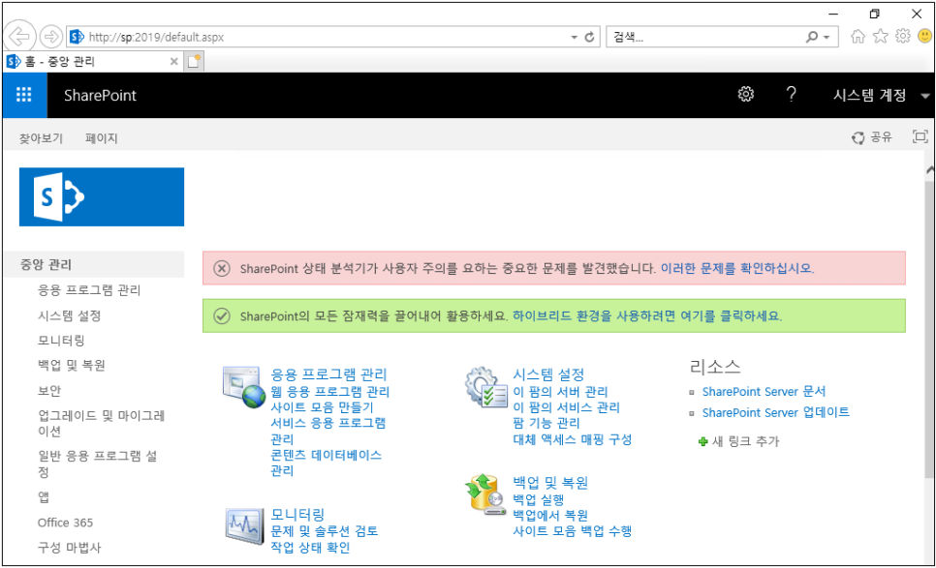Click the 공유 share button
This screenshot has height=568, width=936.
pyautogui.click(x=871, y=137)
